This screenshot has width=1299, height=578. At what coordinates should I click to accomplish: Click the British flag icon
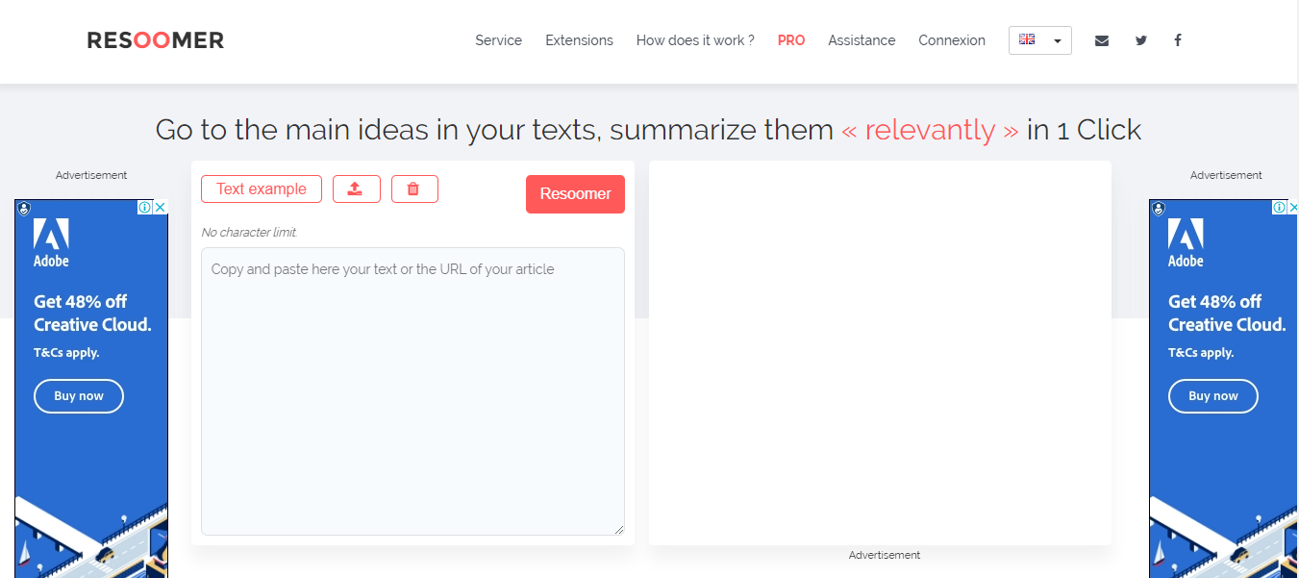(x=1027, y=40)
